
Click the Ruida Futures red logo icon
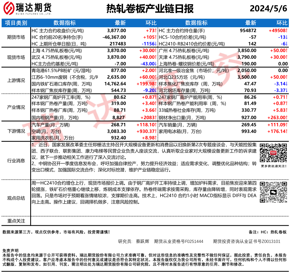[x=9, y=8]
